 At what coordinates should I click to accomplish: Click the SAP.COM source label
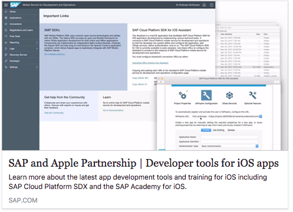(x=23, y=200)
